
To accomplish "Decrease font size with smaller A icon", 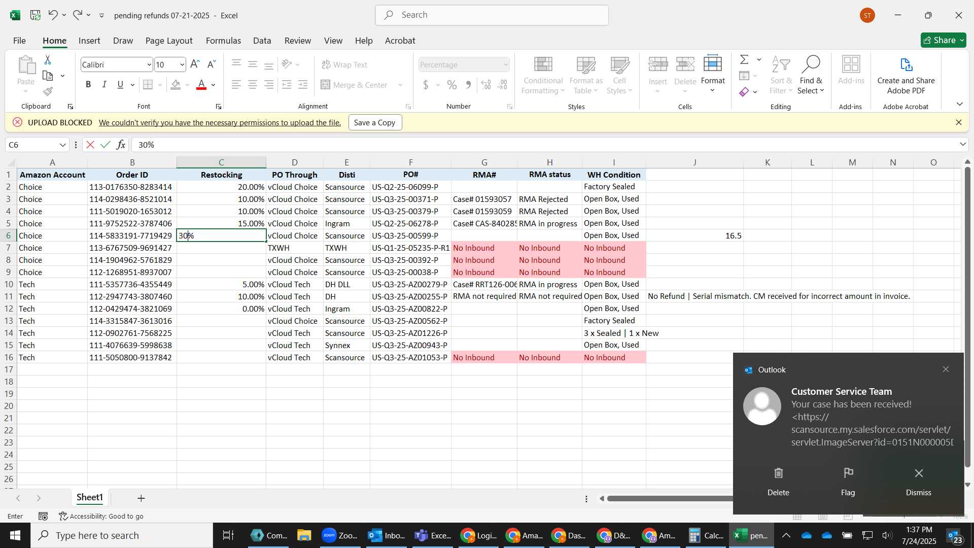I will [x=212, y=64].
